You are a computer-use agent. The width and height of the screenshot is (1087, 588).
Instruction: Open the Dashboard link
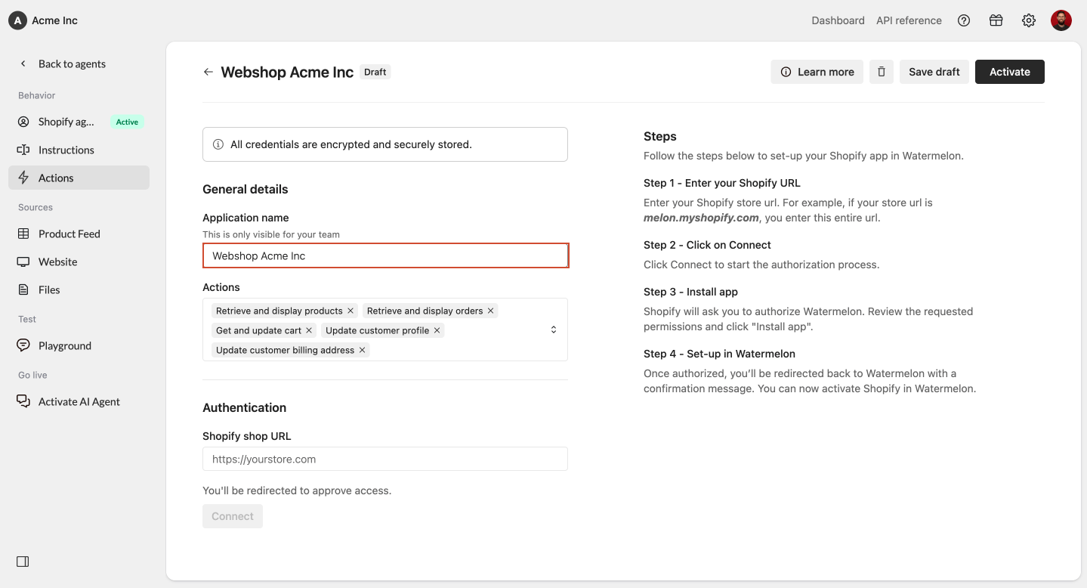[838, 20]
